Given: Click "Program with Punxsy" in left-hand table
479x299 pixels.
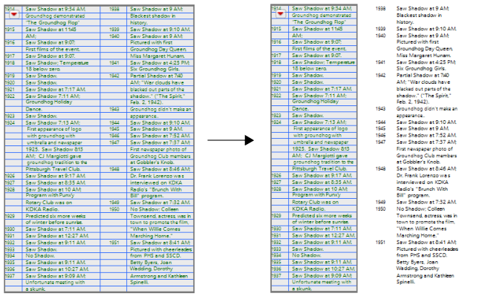Looking at the screenshot, I should click(50, 195).
